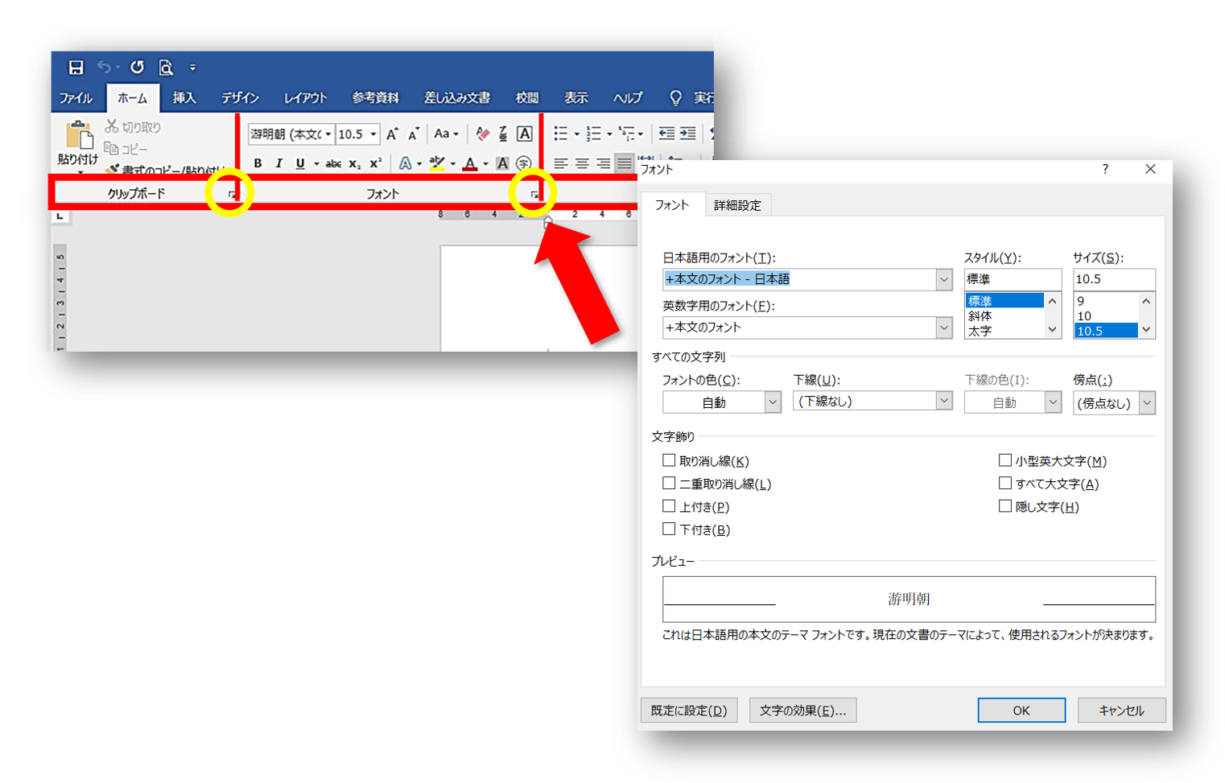Image resolution: width=1225 pixels, height=783 pixels.
Task: Open the デザイン (Design) ribbon tab
Action: coord(240,97)
